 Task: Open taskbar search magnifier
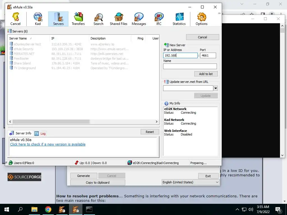click(20, 209)
